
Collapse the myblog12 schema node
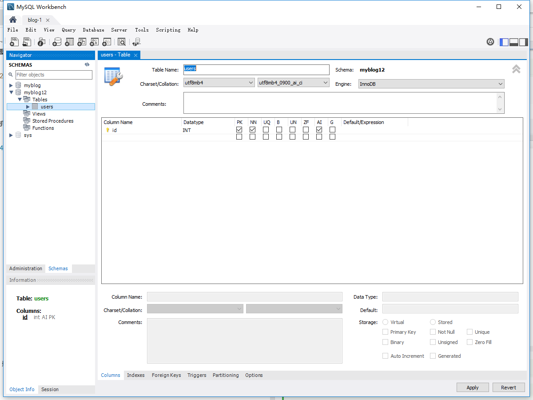click(11, 92)
